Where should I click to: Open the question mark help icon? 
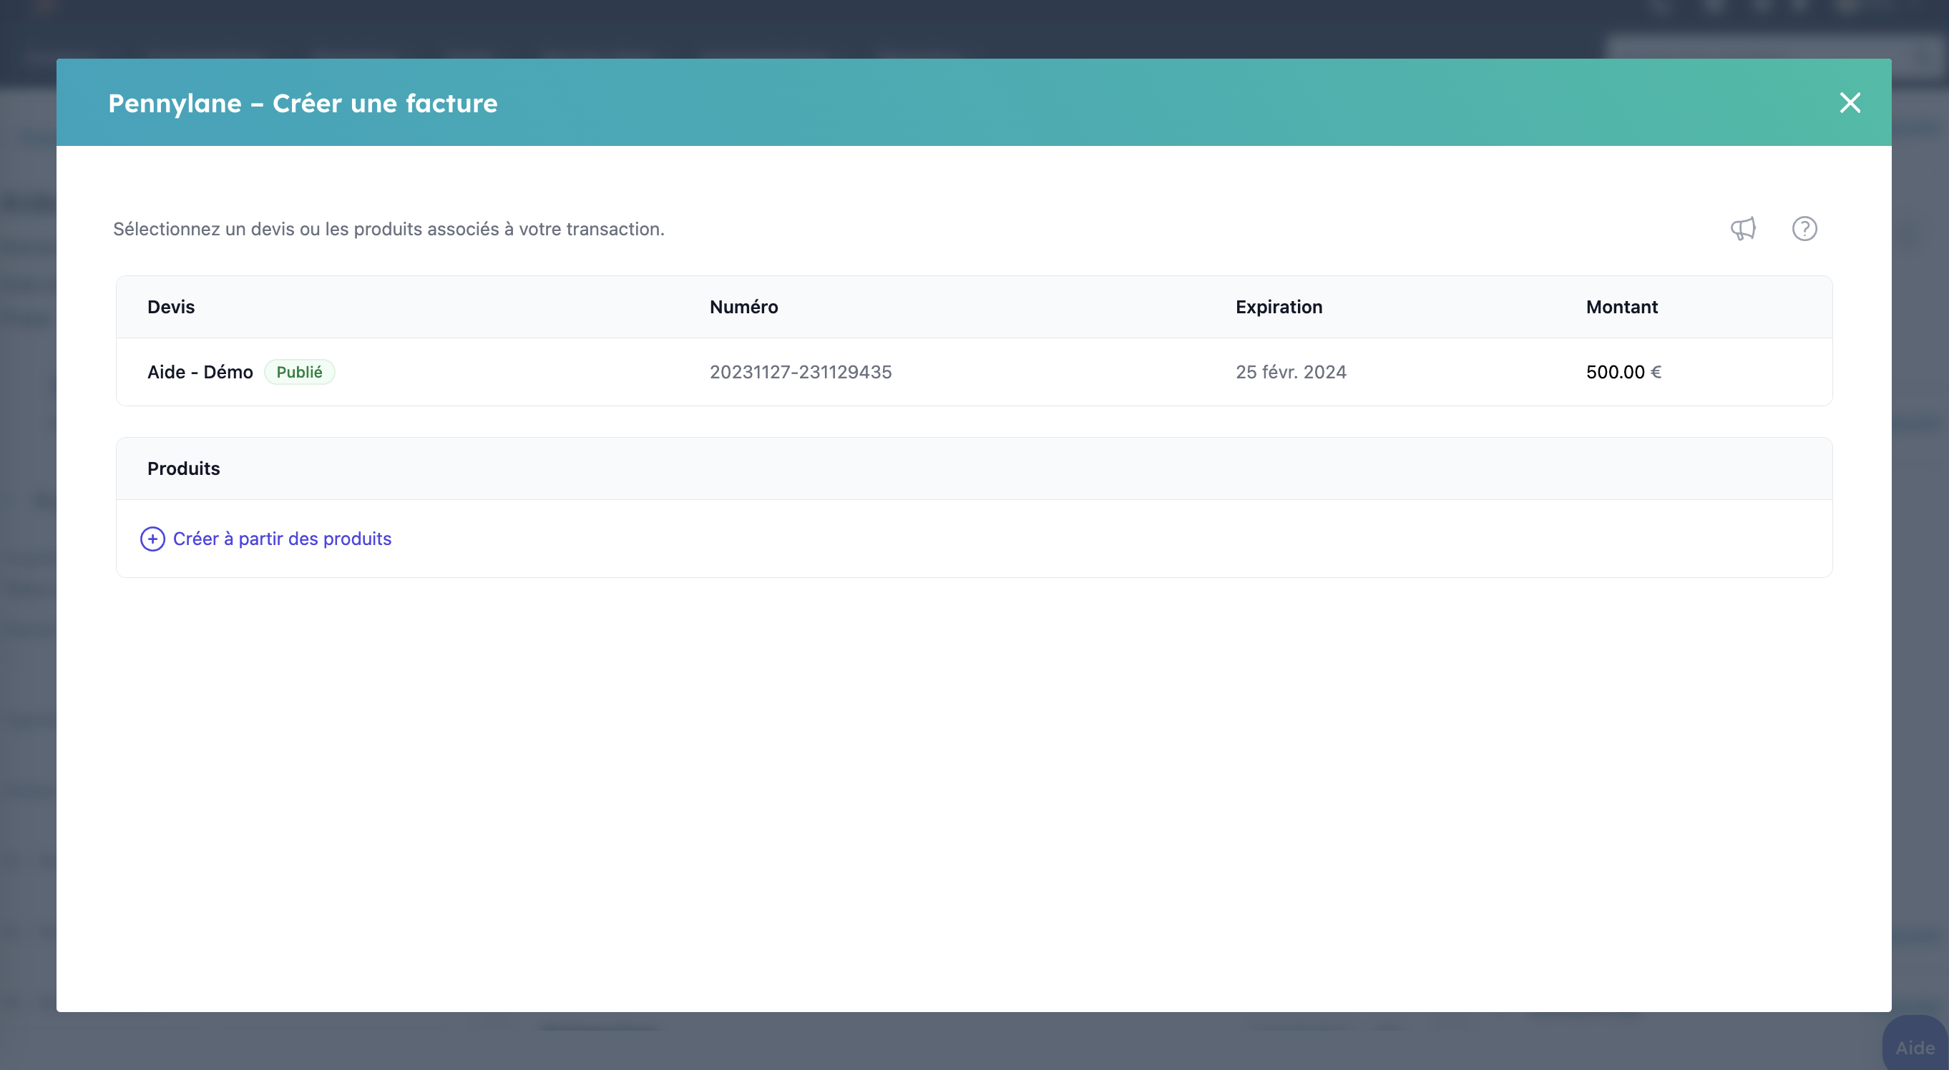tap(1804, 228)
